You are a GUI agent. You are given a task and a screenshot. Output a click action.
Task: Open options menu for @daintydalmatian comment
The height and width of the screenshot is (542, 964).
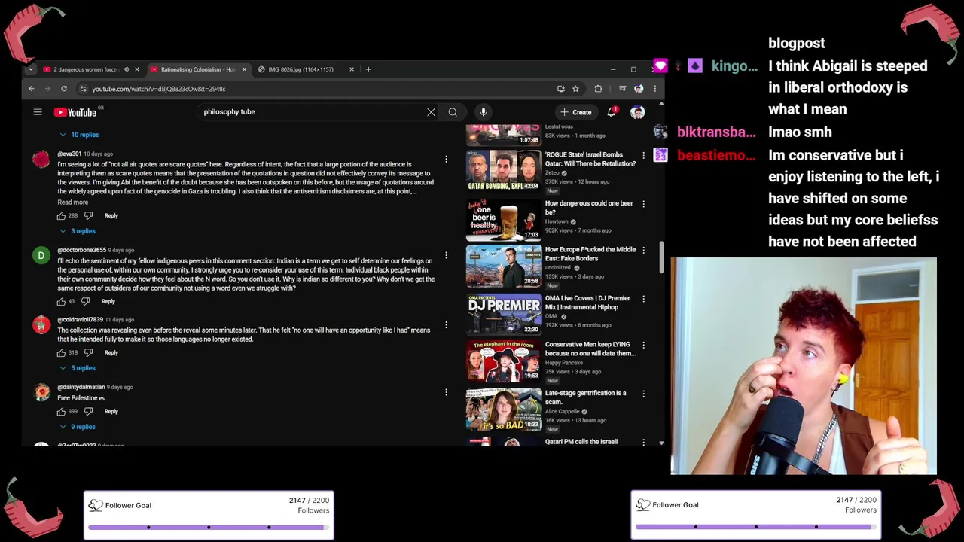pos(446,392)
